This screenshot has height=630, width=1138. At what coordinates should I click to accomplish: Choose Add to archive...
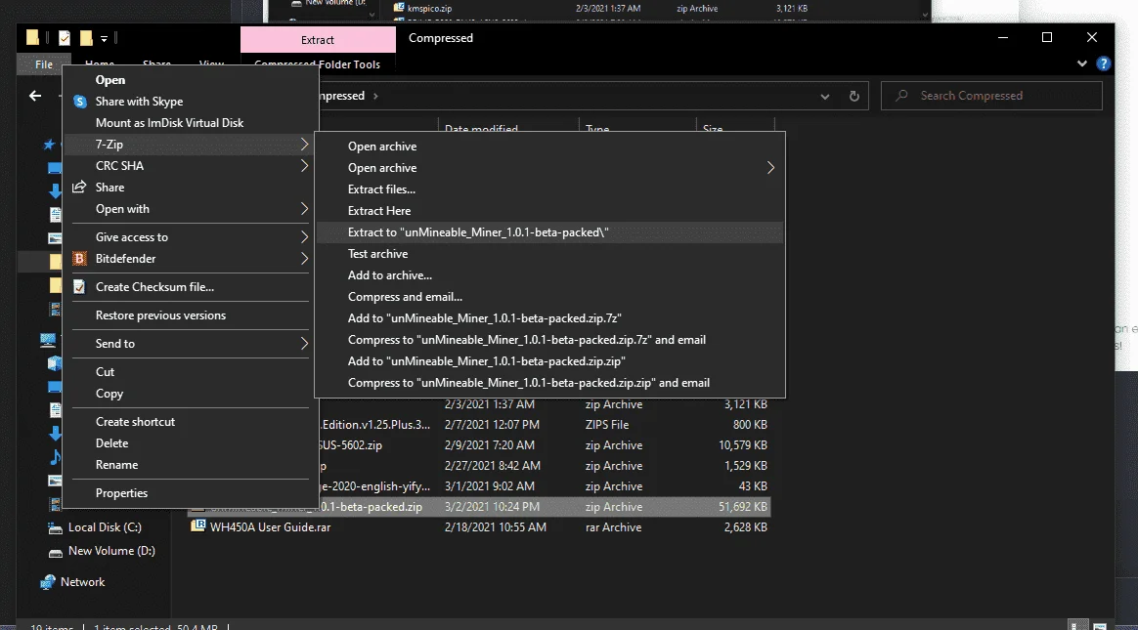(x=390, y=275)
